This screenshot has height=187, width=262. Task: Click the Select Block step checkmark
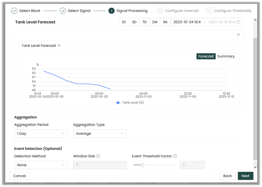point(14,11)
